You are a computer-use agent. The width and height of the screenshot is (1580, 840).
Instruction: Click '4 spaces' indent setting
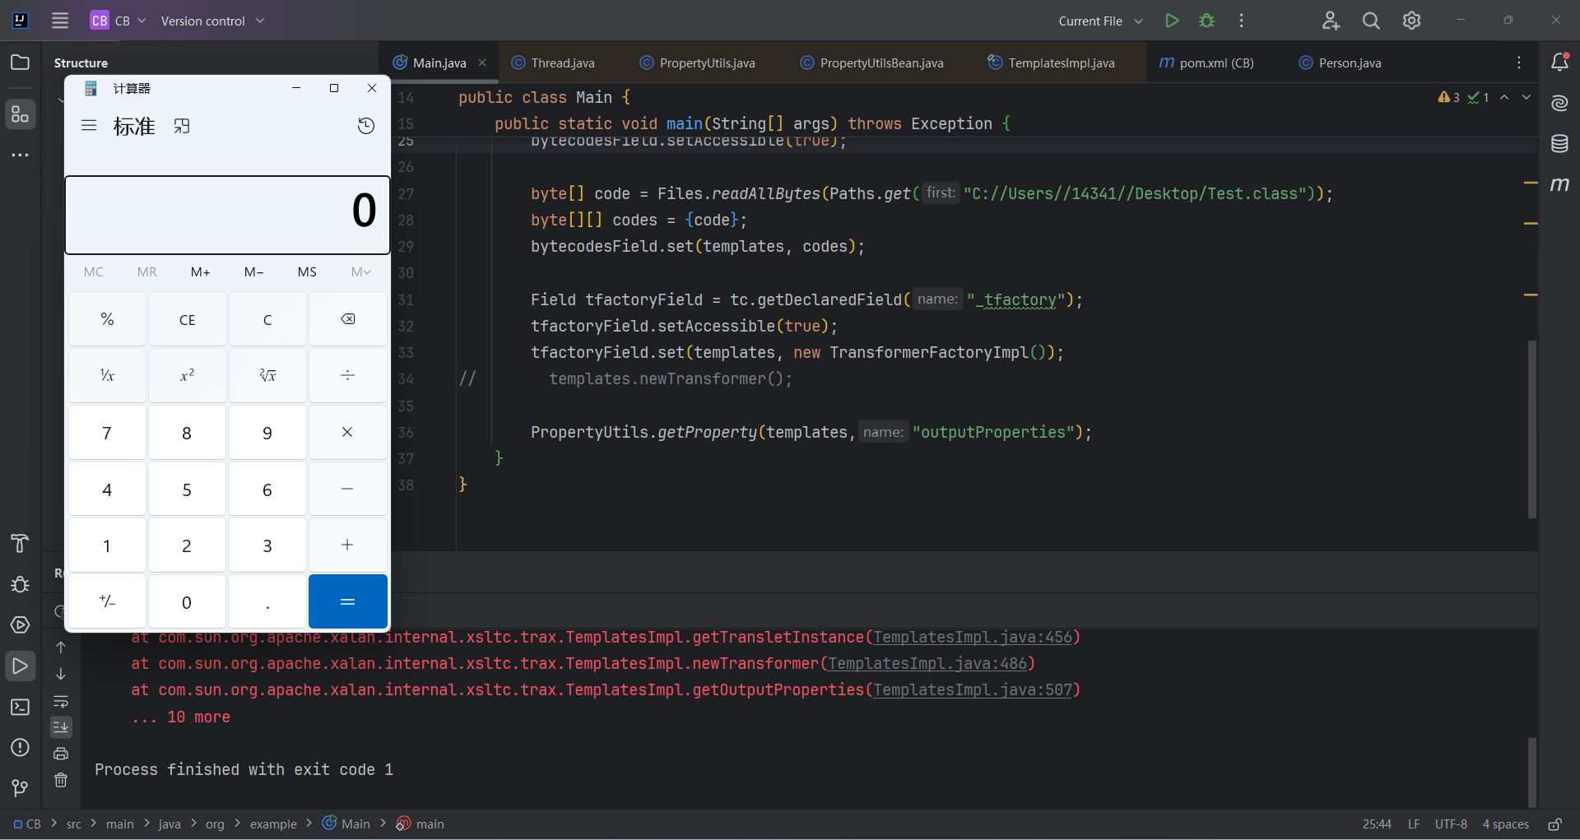pyautogui.click(x=1505, y=824)
